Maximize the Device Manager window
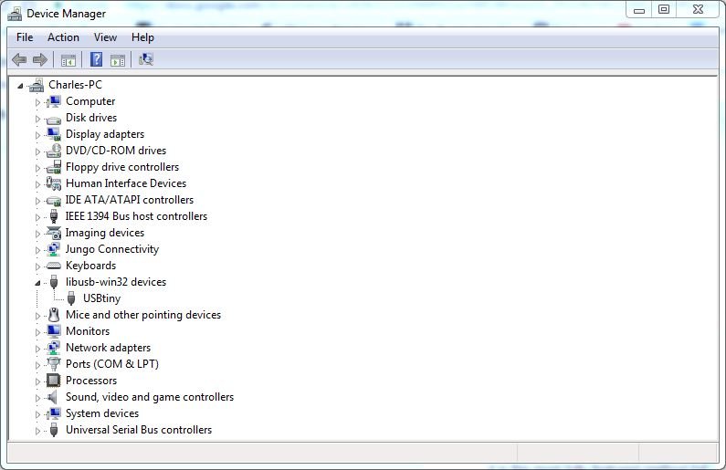 pyautogui.click(x=664, y=10)
